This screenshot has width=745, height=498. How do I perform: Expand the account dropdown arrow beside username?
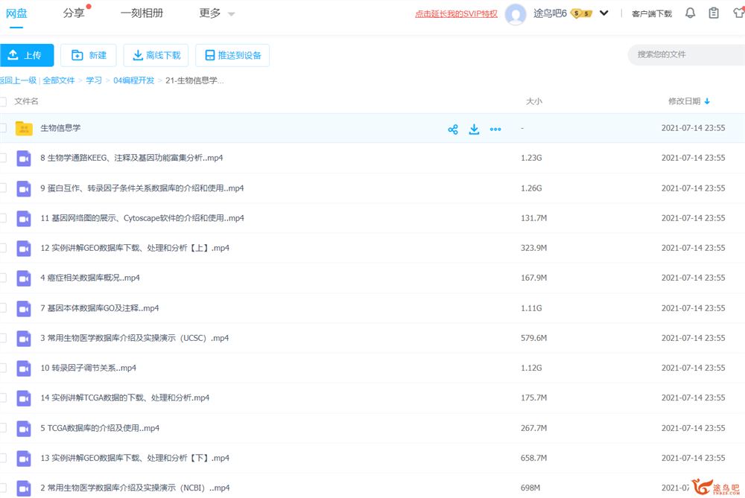click(x=604, y=13)
